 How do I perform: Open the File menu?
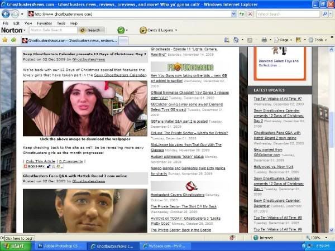(6, 23)
